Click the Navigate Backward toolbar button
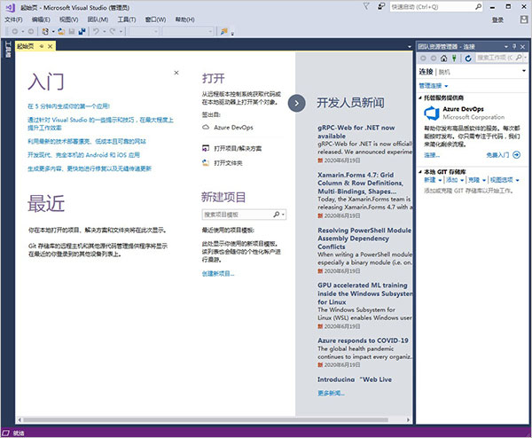 pos(15,32)
